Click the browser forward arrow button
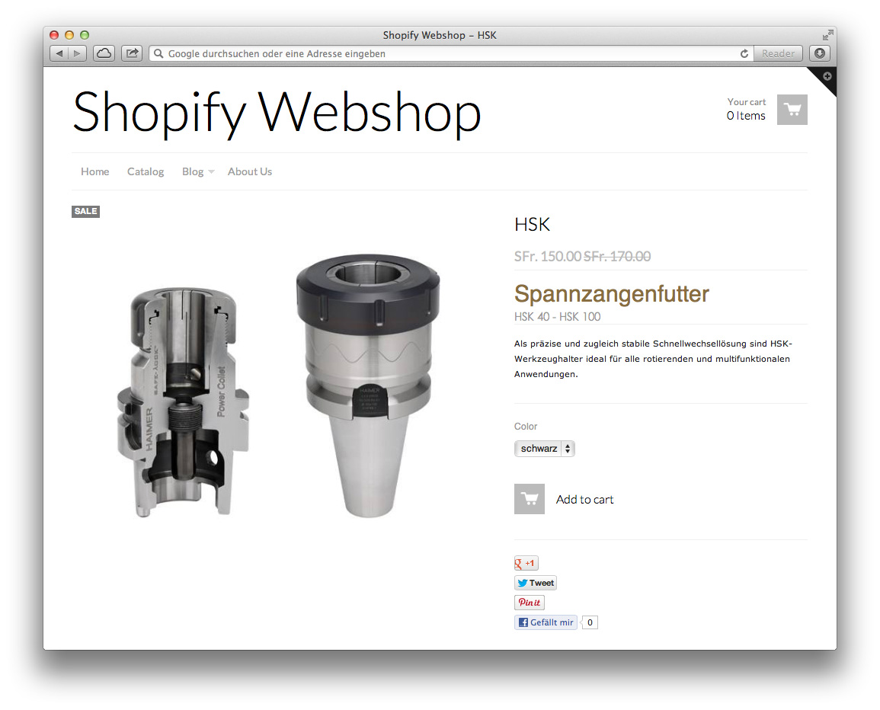Screen dimensions: 880x710 tap(78, 53)
